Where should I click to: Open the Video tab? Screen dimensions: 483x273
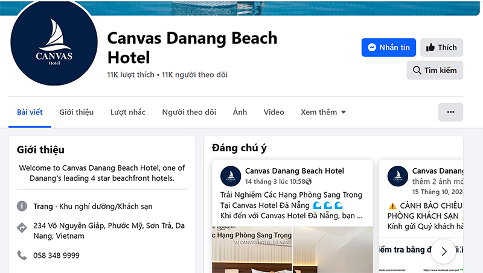pos(273,112)
